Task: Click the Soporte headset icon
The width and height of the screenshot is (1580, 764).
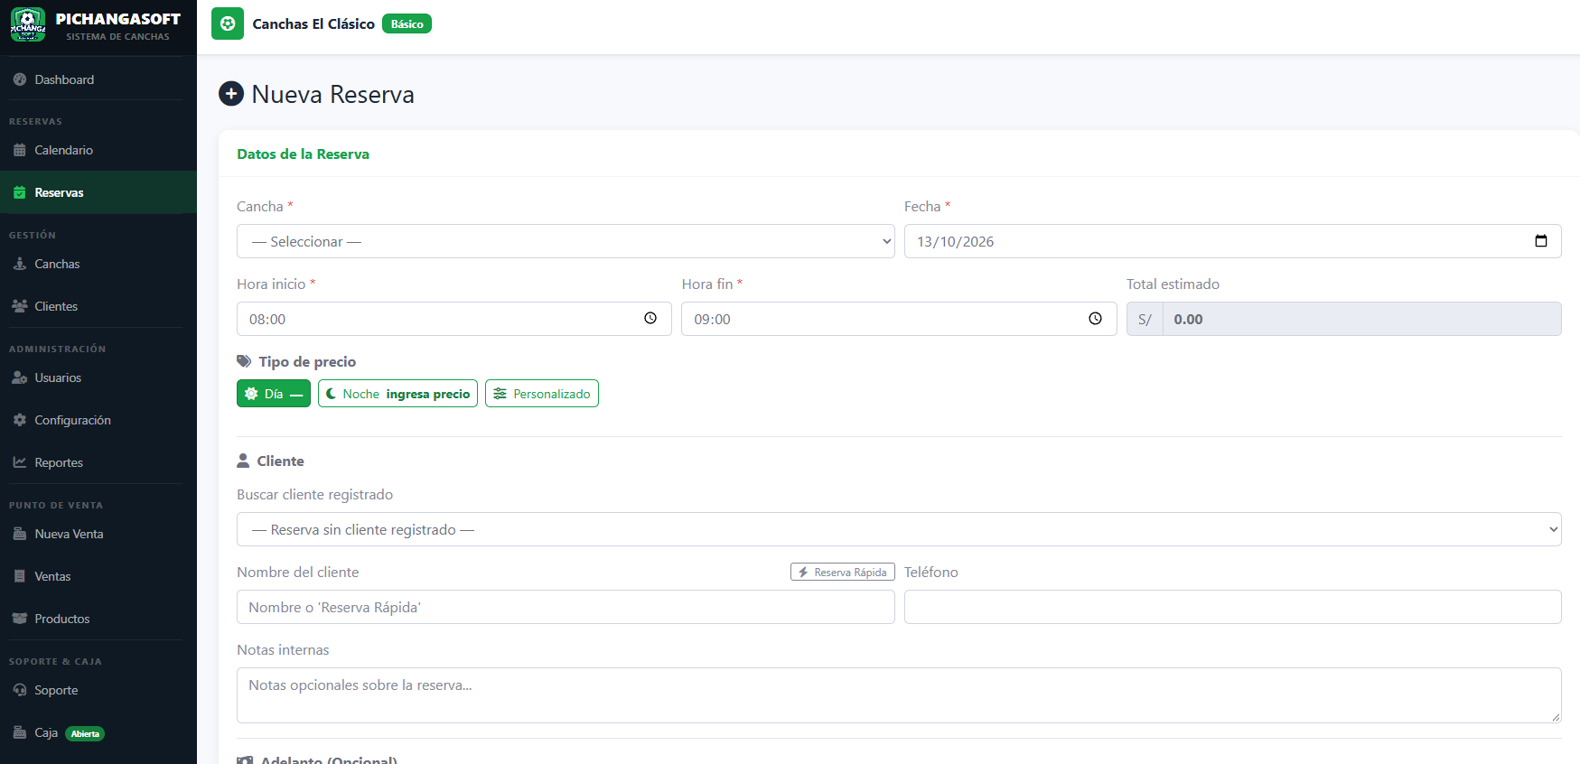Action: pos(20,690)
